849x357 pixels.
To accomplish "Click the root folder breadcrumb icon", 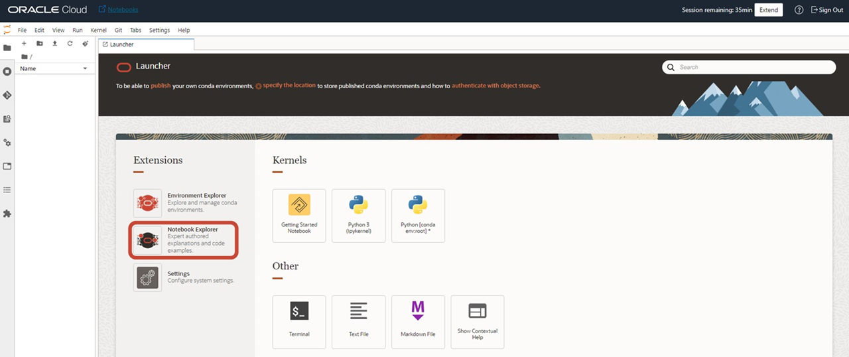I will pos(25,57).
